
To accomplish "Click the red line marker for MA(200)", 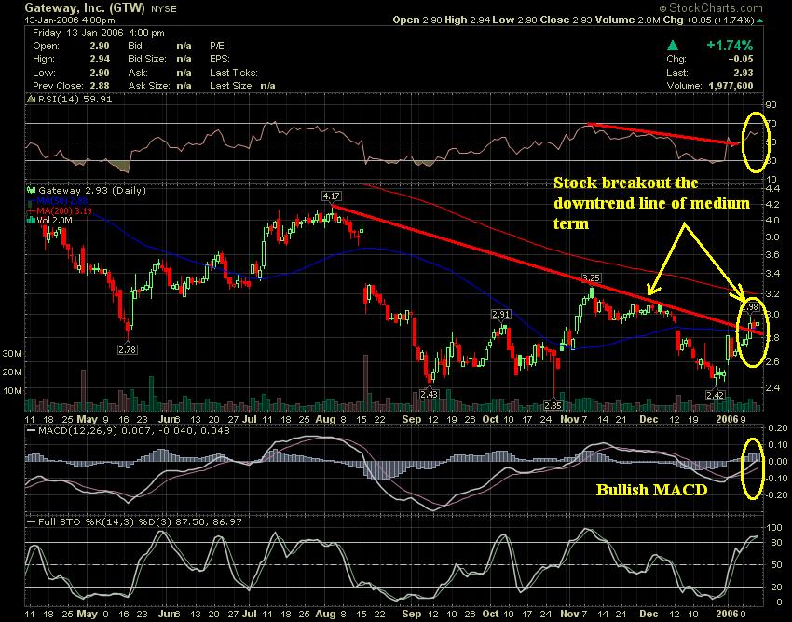I will coord(31,211).
